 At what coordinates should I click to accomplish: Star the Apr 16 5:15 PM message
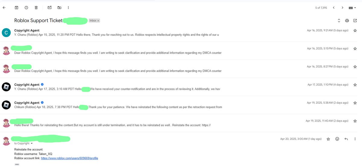coord(355,49)
